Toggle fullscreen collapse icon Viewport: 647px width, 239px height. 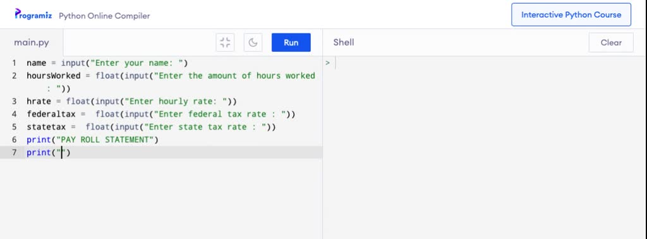point(225,42)
